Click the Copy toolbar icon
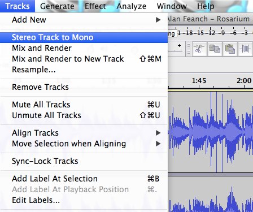 tap(215, 49)
